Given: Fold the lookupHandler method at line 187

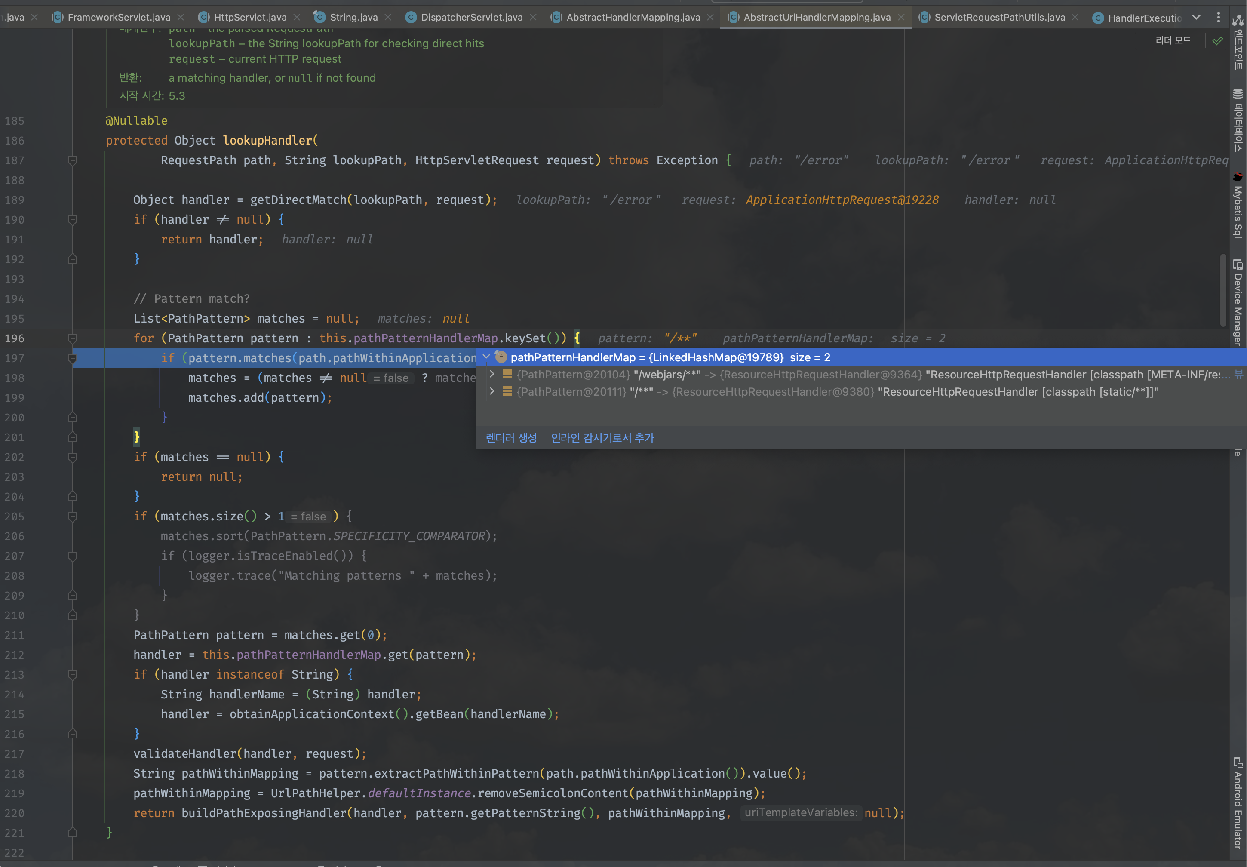Looking at the screenshot, I should click(73, 160).
